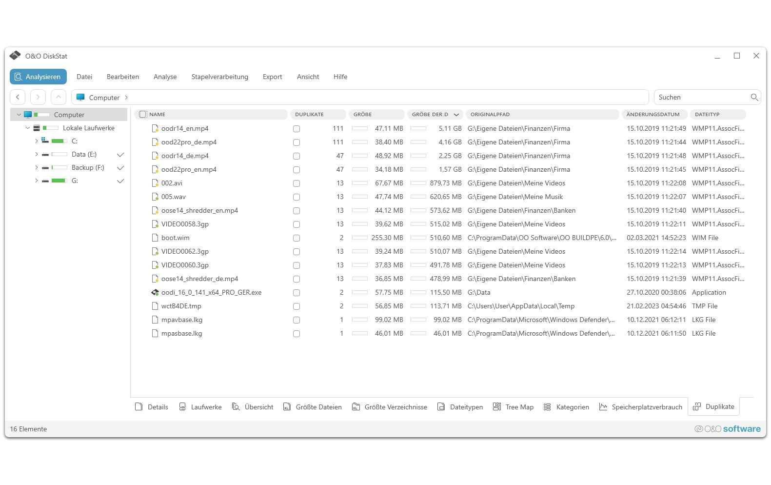
Task: Go back with the left arrow button
Action: [18, 97]
